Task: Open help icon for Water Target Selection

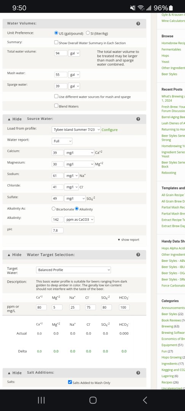Action: pyautogui.click(x=138, y=255)
